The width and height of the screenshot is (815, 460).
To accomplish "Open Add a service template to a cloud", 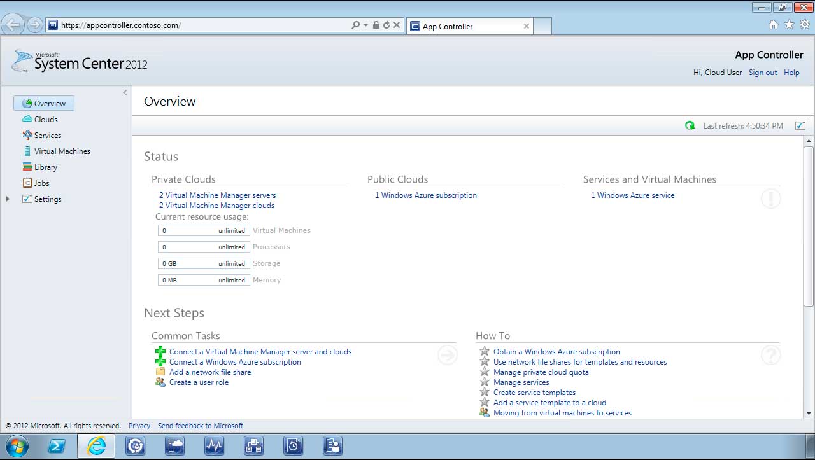I will click(549, 403).
